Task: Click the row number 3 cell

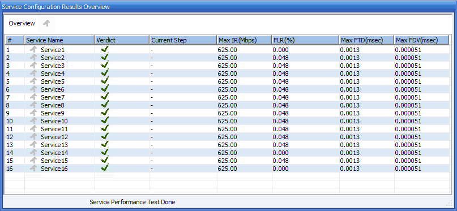Action: [x=8, y=66]
